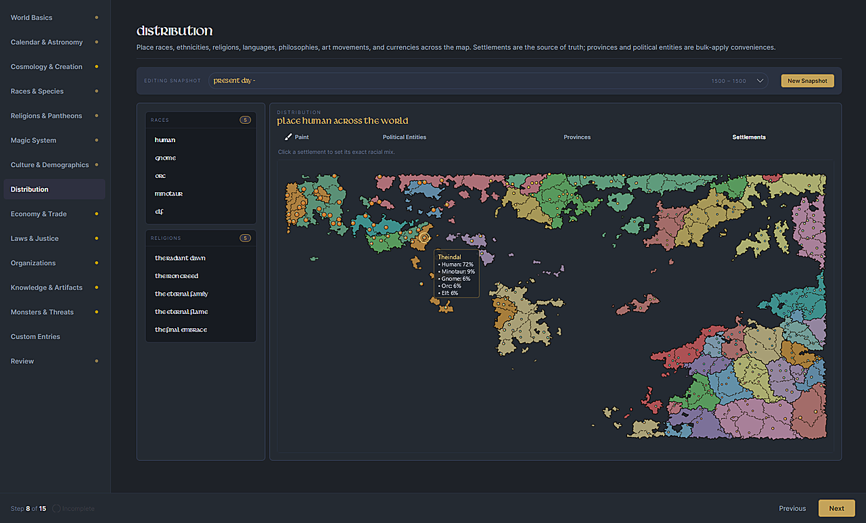This screenshot has width=866, height=523.
Task: Open the editing snapshot dropdown chevron
Action: coord(760,81)
